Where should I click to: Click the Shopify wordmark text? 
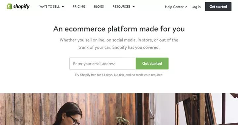[21, 7]
